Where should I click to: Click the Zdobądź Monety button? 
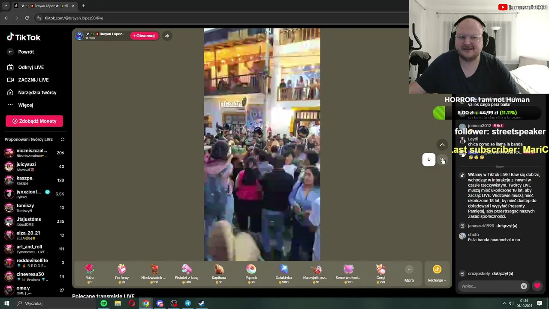point(34,121)
